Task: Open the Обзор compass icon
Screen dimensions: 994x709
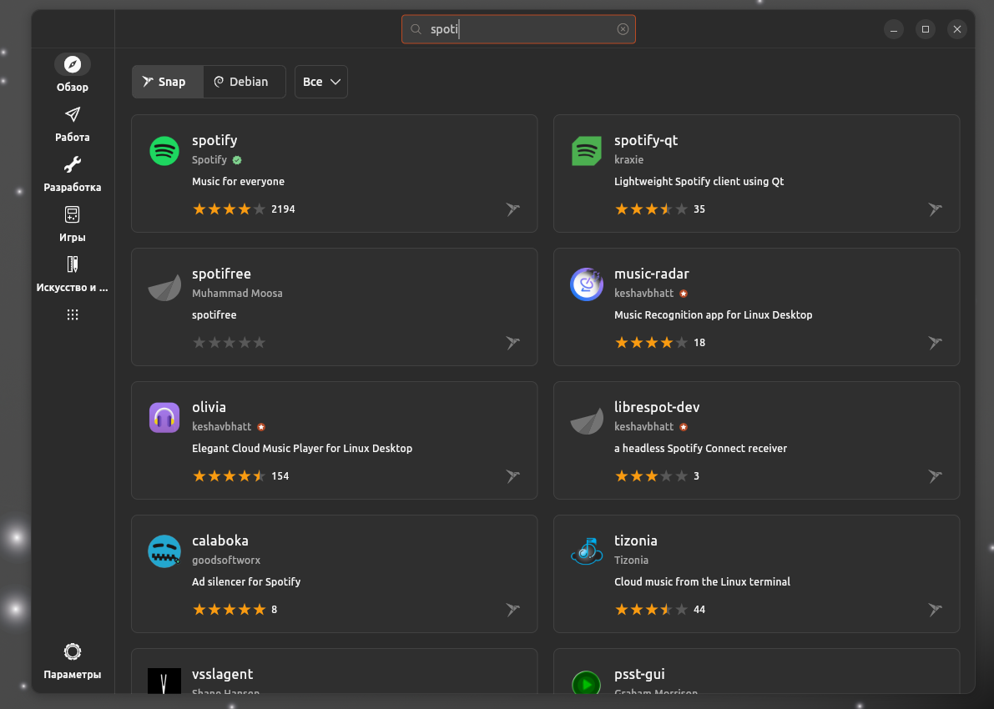Action: pos(73,64)
